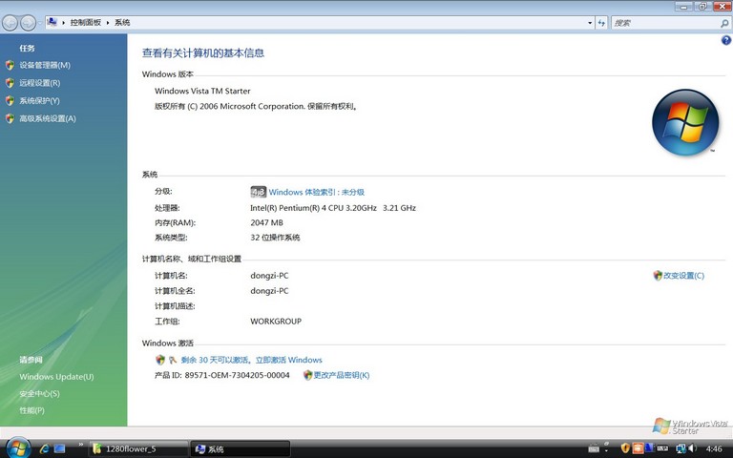Click the Windows Experience Index rating link
733x458 pixels.
tap(317, 192)
